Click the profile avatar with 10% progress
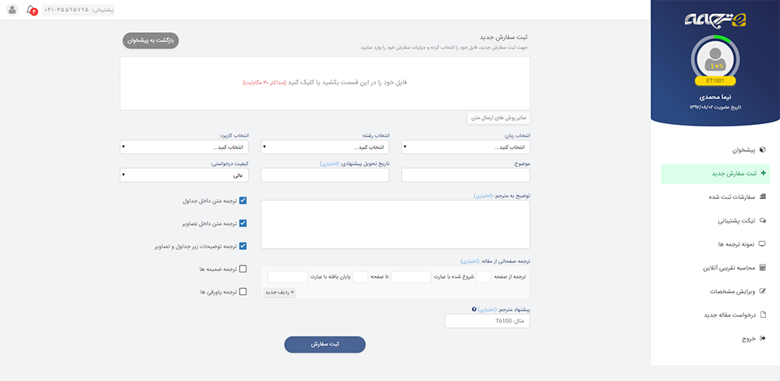This screenshot has width=780, height=381. pos(715,58)
